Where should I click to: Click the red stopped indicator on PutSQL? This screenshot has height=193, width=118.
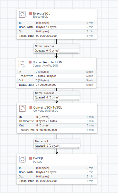coord(30,158)
